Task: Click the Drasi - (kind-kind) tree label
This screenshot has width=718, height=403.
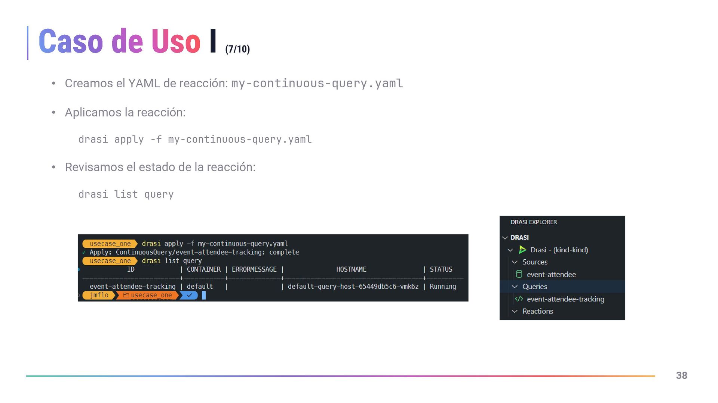Action: pos(559,250)
